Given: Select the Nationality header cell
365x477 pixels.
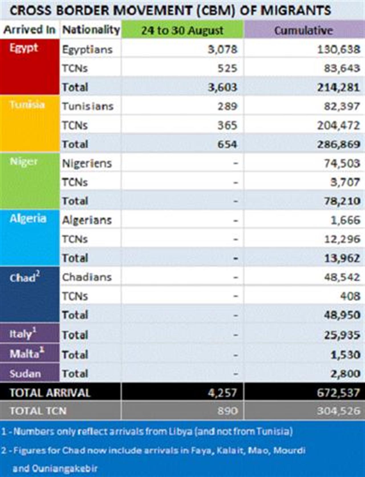Looking at the screenshot, I should 91,29.
